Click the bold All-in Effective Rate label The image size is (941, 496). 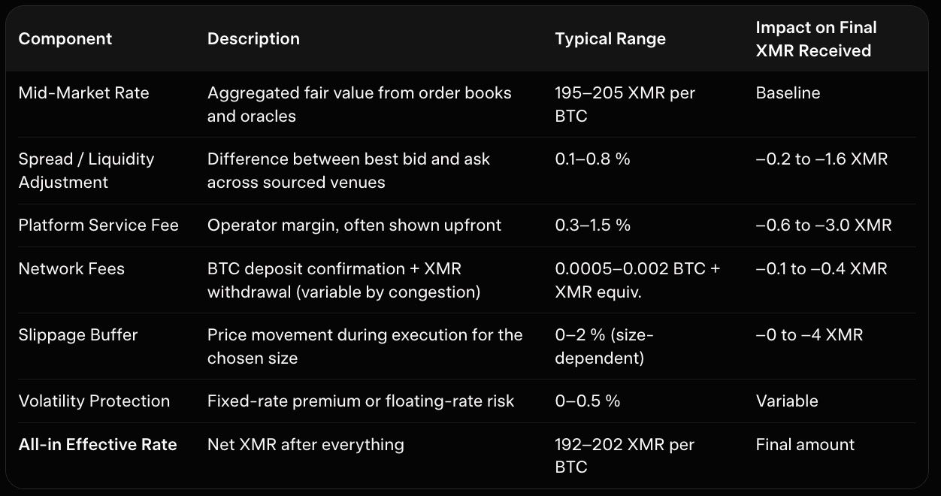tap(98, 445)
